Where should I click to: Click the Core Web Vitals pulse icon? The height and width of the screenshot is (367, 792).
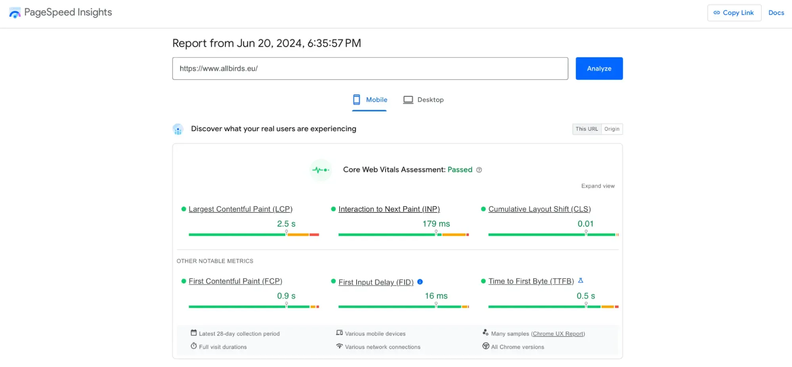pyautogui.click(x=321, y=170)
